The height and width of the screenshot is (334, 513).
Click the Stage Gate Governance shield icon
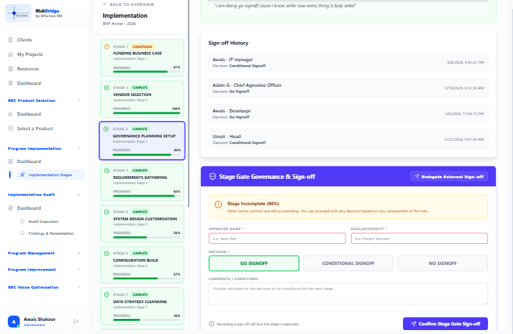pyautogui.click(x=212, y=177)
